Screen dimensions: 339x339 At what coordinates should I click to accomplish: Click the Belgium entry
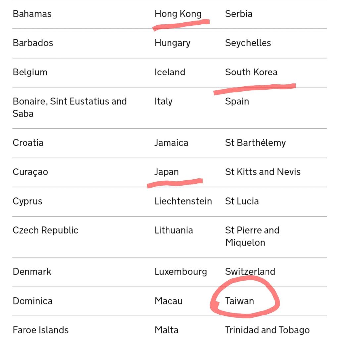coord(30,73)
